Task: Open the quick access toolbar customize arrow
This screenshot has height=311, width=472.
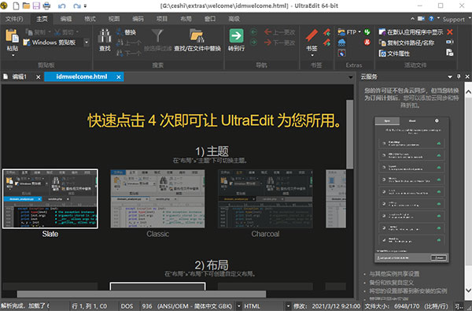Action: point(85,6)
